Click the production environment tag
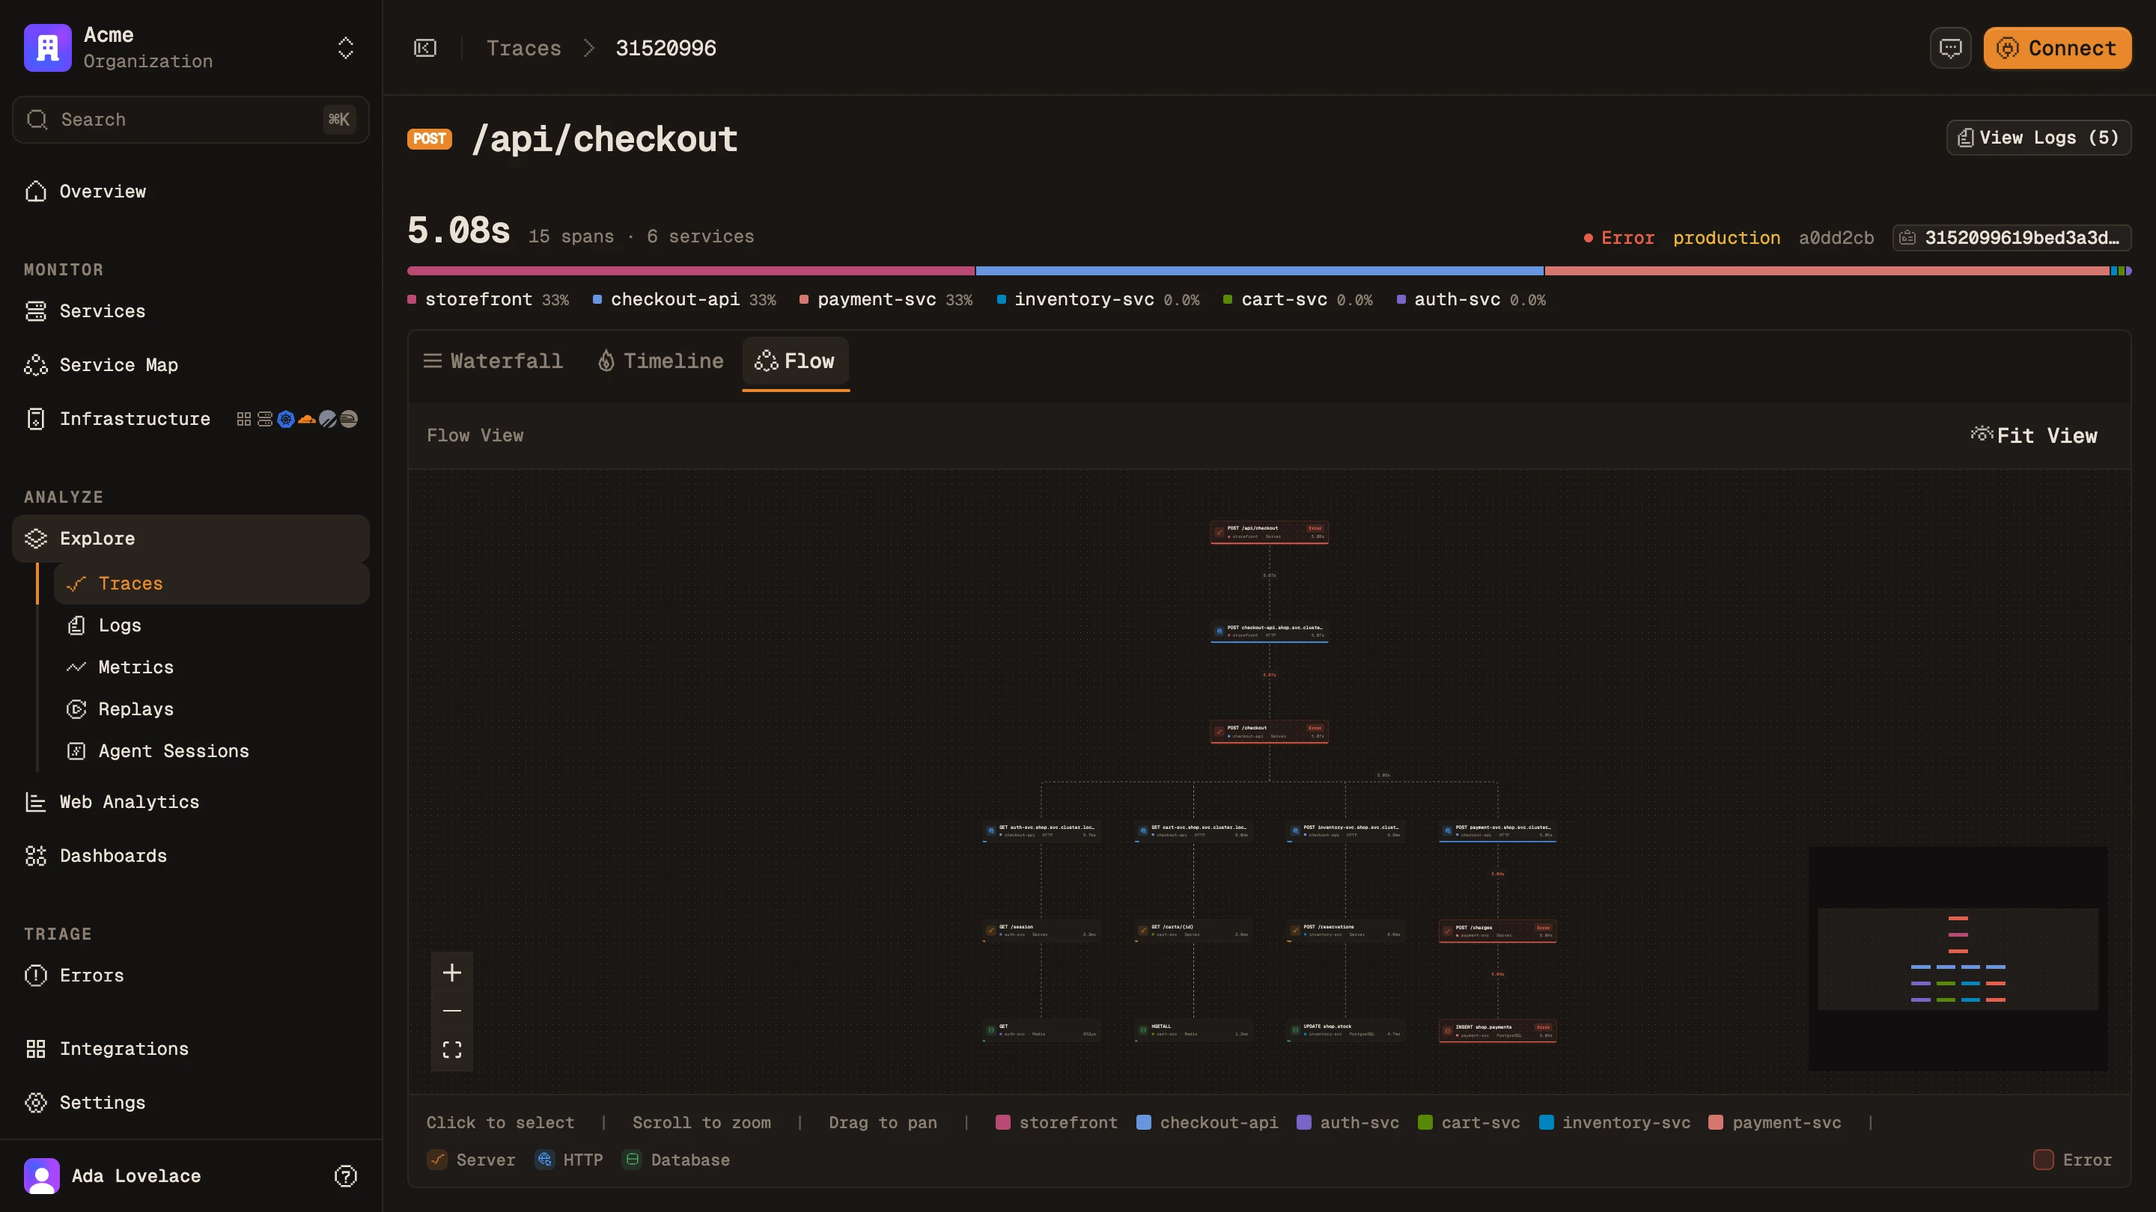Viewport: 2156px width, 1212px height. pyautogui.click(x=1726, y=238)
